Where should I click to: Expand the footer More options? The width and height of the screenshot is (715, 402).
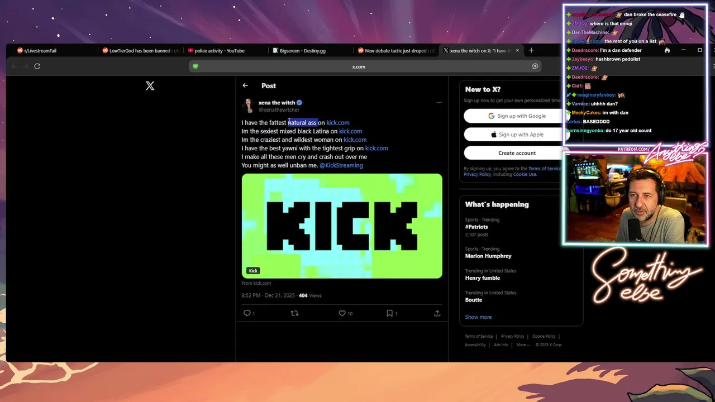pyautogui.click(x=523, y=344)
